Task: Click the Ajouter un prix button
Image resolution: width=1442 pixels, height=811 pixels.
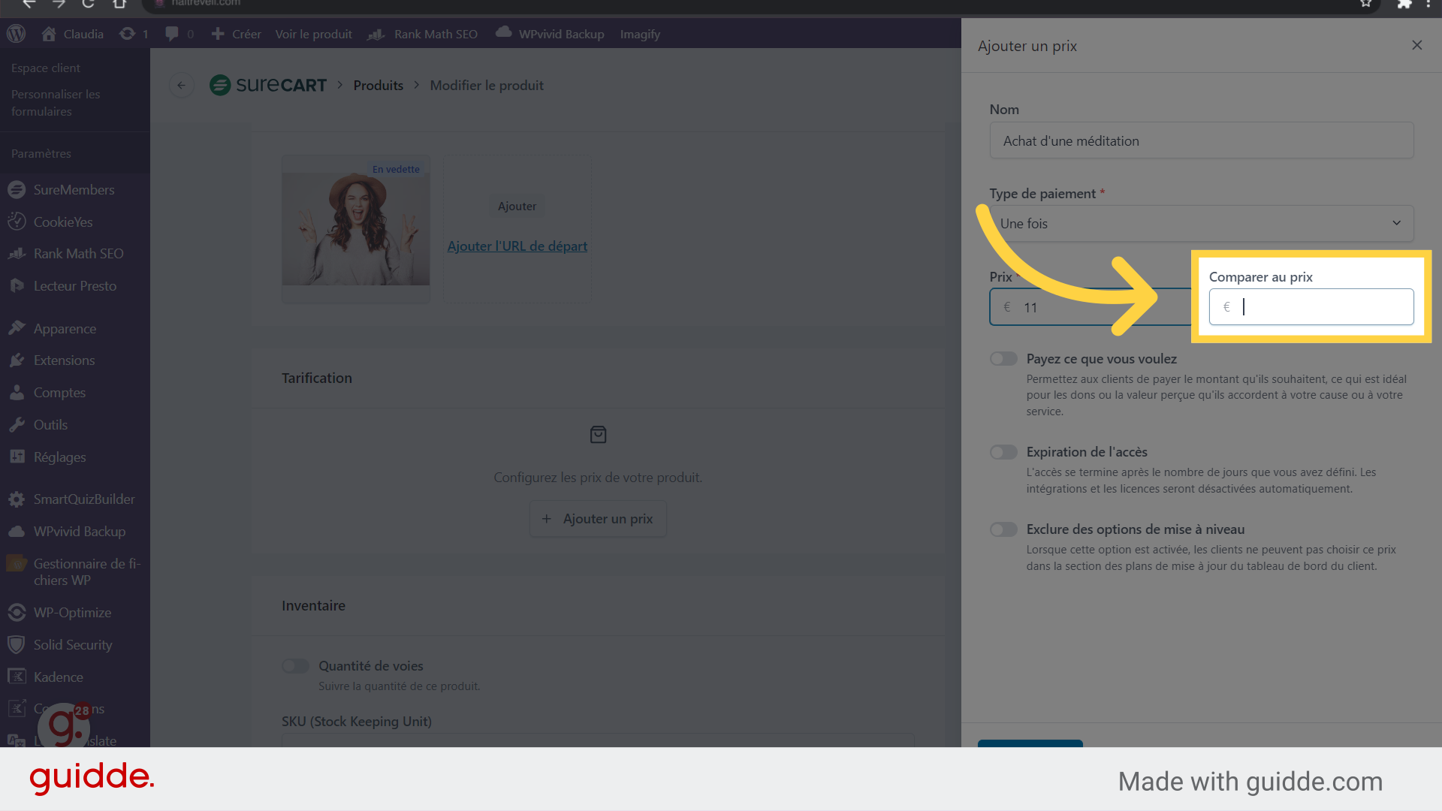Action: 598,519
